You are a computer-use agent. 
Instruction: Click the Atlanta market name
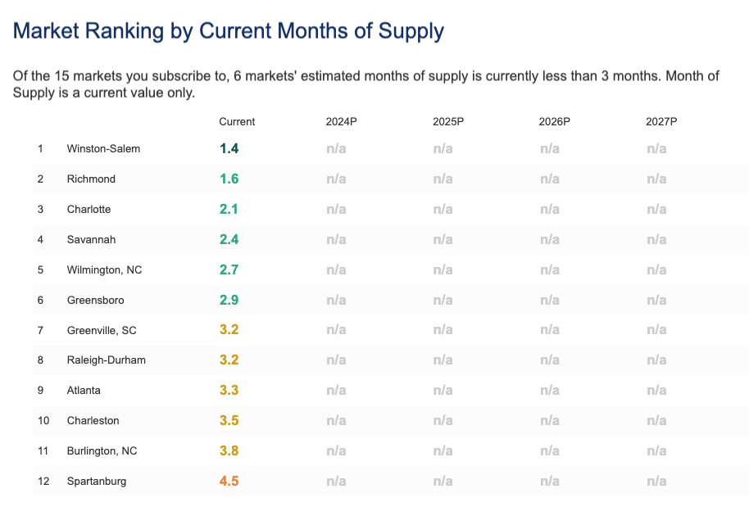pos(84,391)
